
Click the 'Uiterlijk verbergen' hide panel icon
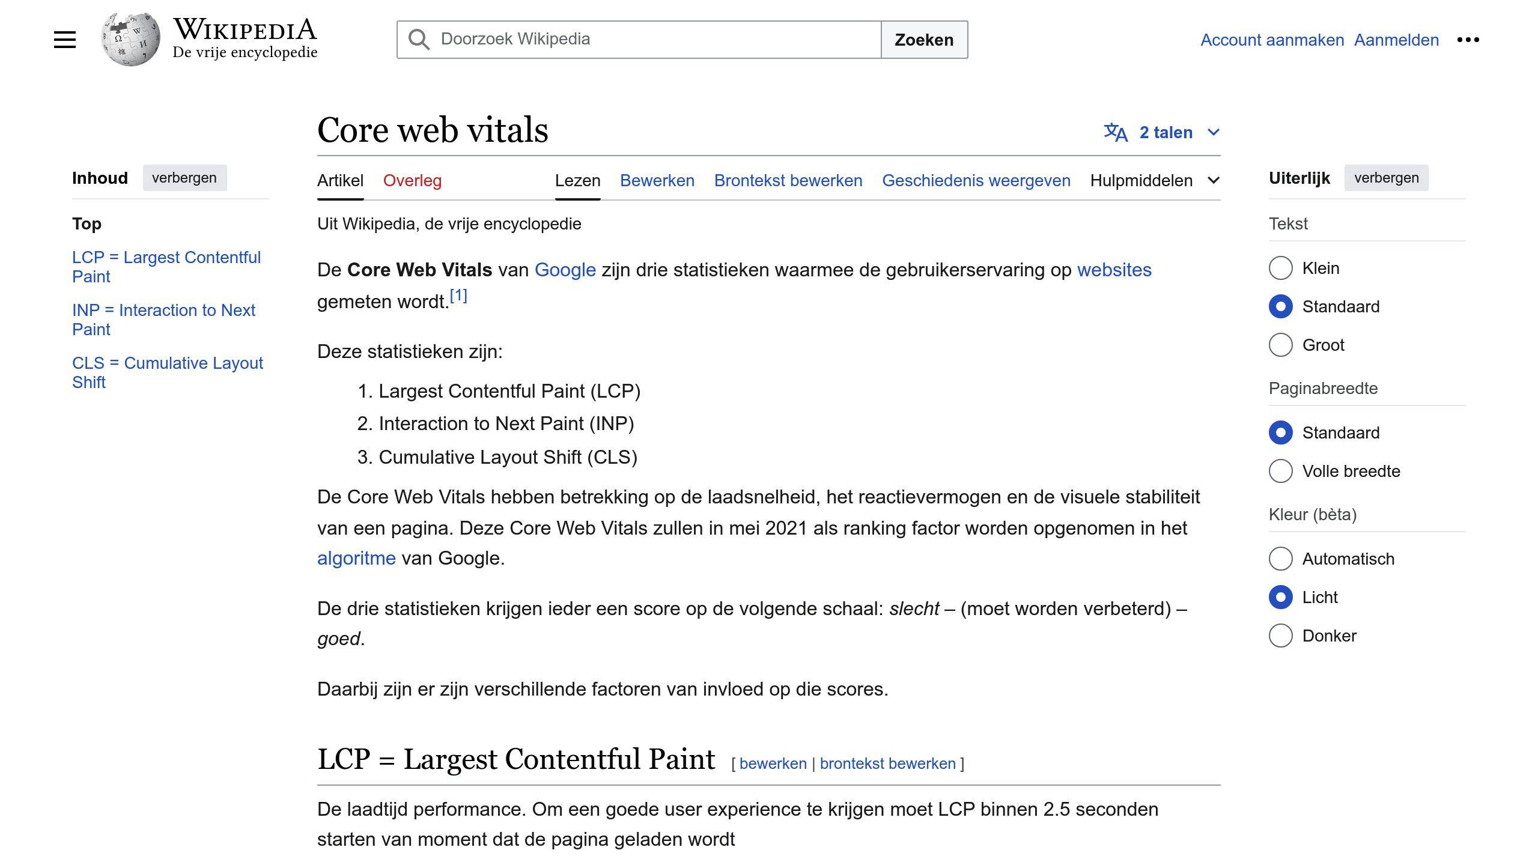pos(1387,177)
